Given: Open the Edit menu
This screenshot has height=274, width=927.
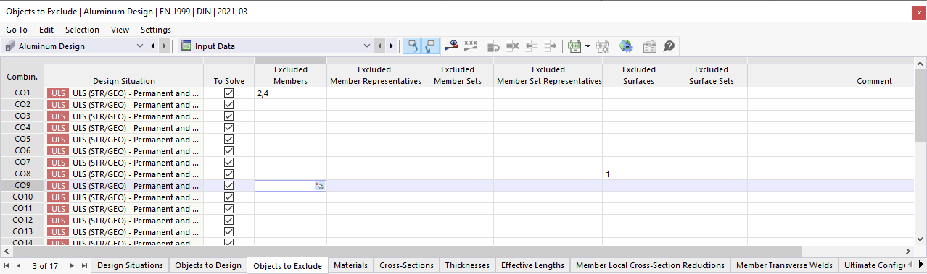Looking at the screenshot, I should tap(46, 30).
